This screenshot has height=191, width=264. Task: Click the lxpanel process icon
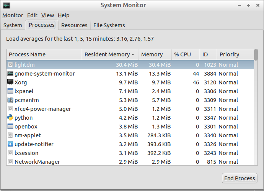click(x=10, y=91)
